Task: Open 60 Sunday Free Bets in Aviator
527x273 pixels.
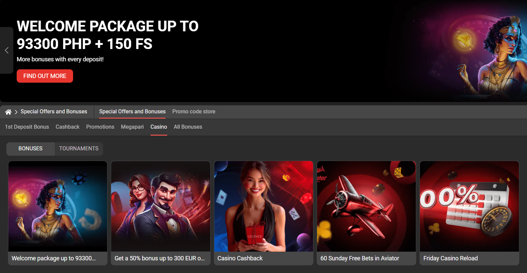Action: 366,213
